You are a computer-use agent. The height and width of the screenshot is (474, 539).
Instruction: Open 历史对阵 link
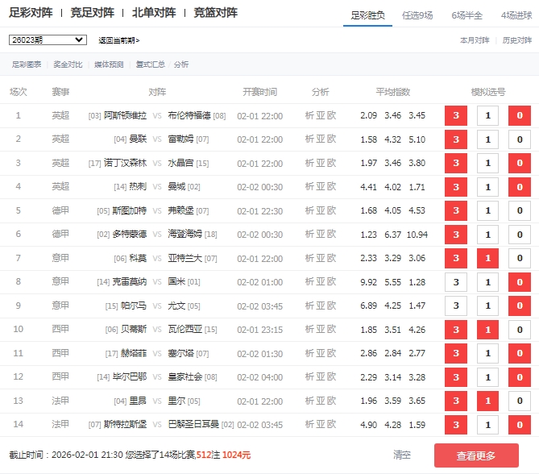pos(516,39)
